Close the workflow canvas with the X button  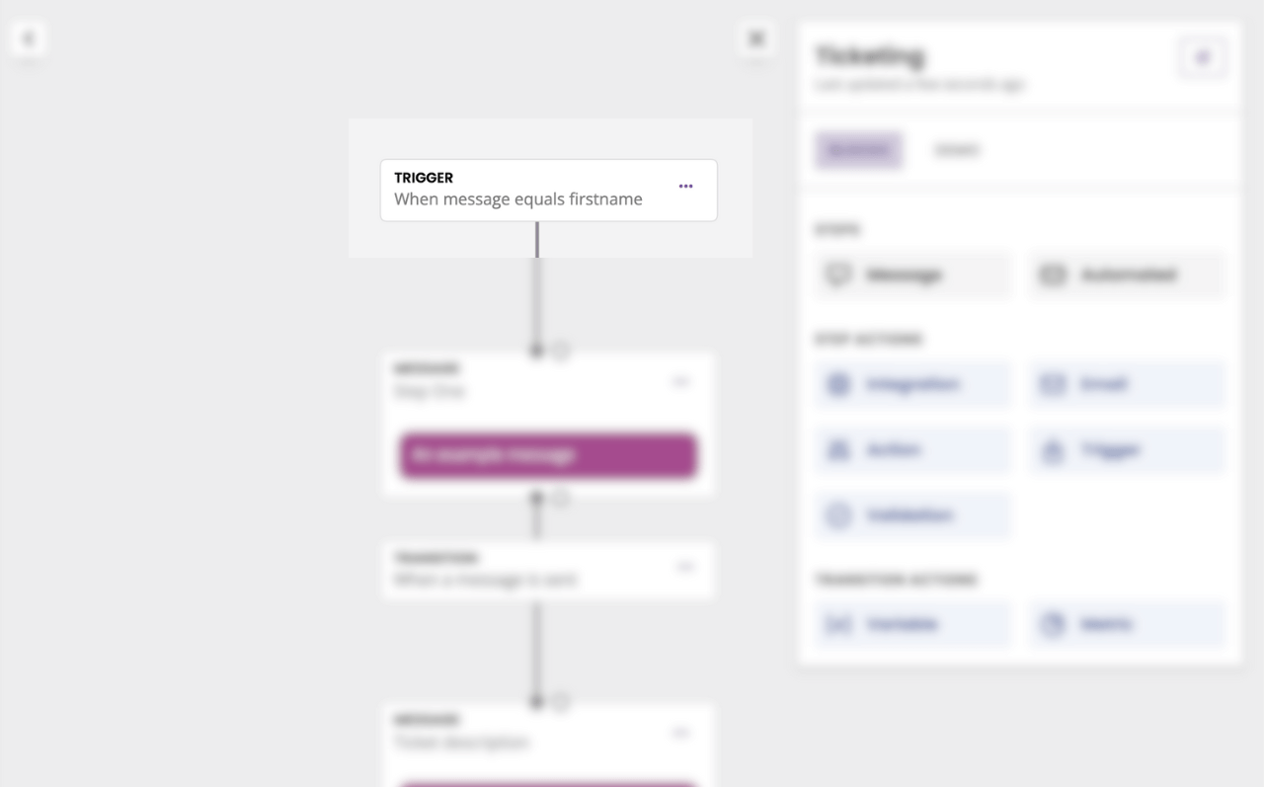[x=756, y=38]
